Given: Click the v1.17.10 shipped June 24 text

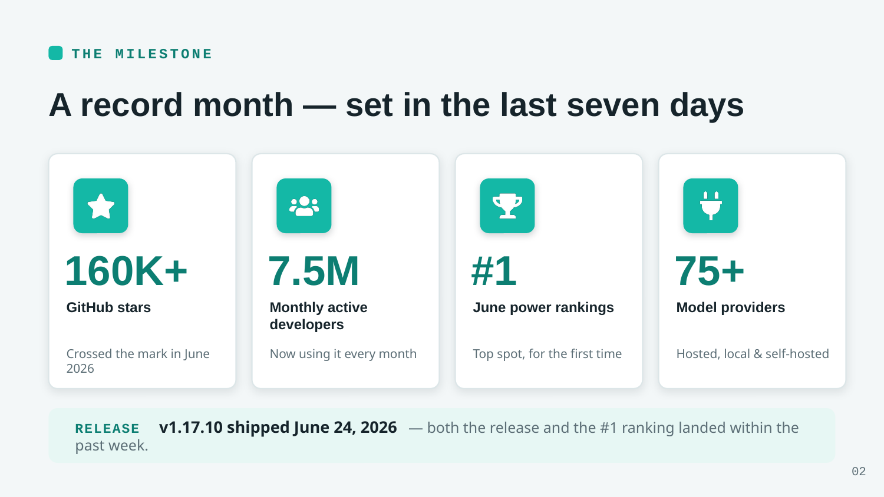Looking at the screenshot, I should [278, 428].
